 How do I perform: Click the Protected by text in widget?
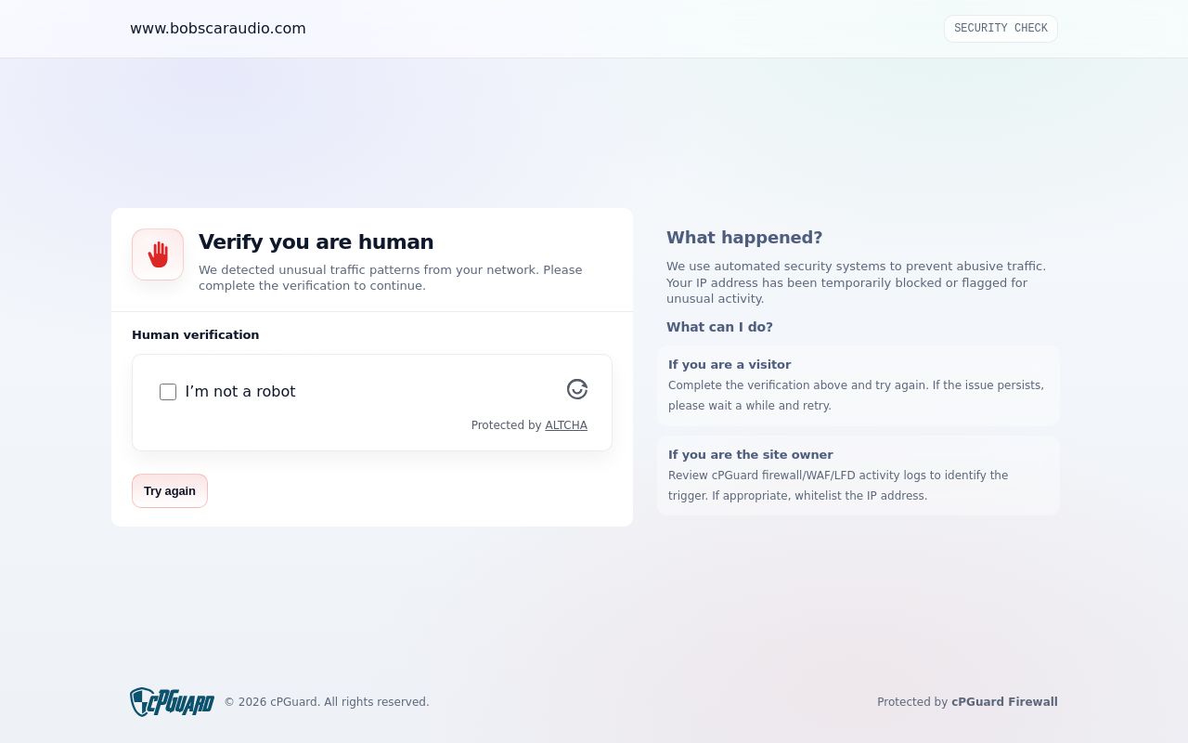pos(506,425)
